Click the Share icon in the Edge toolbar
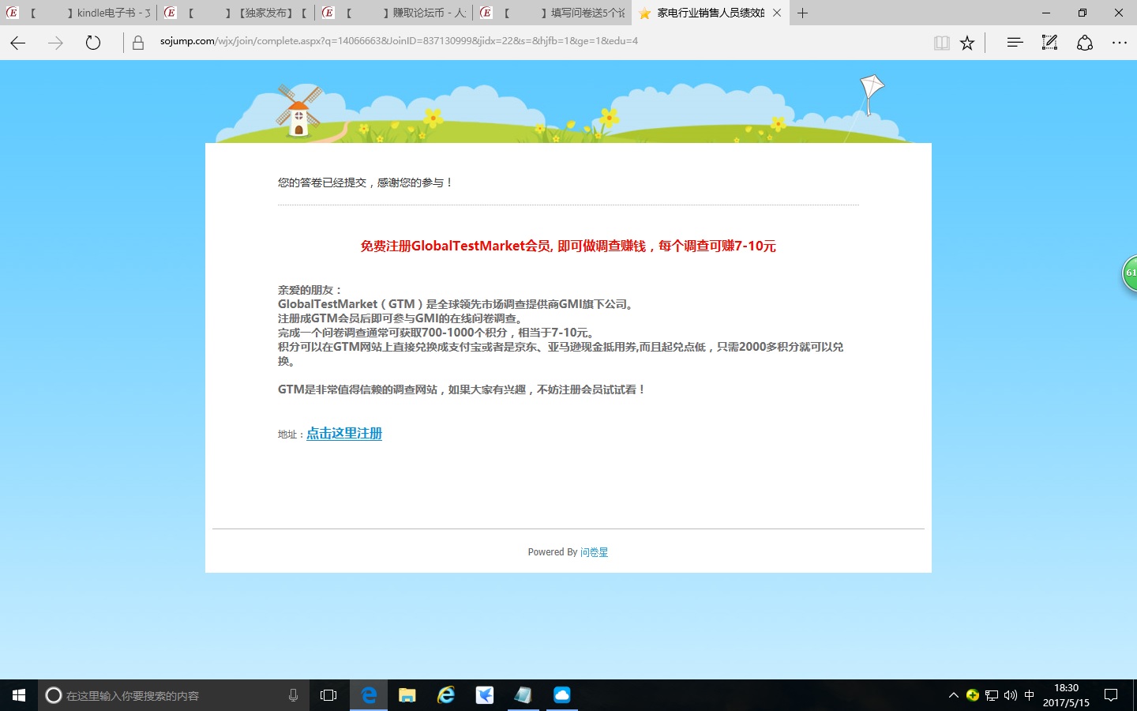Screen dimensions: 1137x711 1085,43
